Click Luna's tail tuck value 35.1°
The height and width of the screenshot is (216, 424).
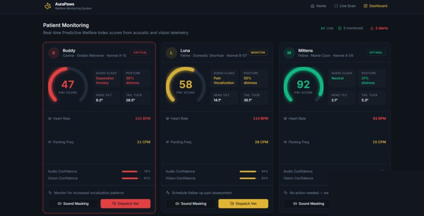tap(248, 100)
